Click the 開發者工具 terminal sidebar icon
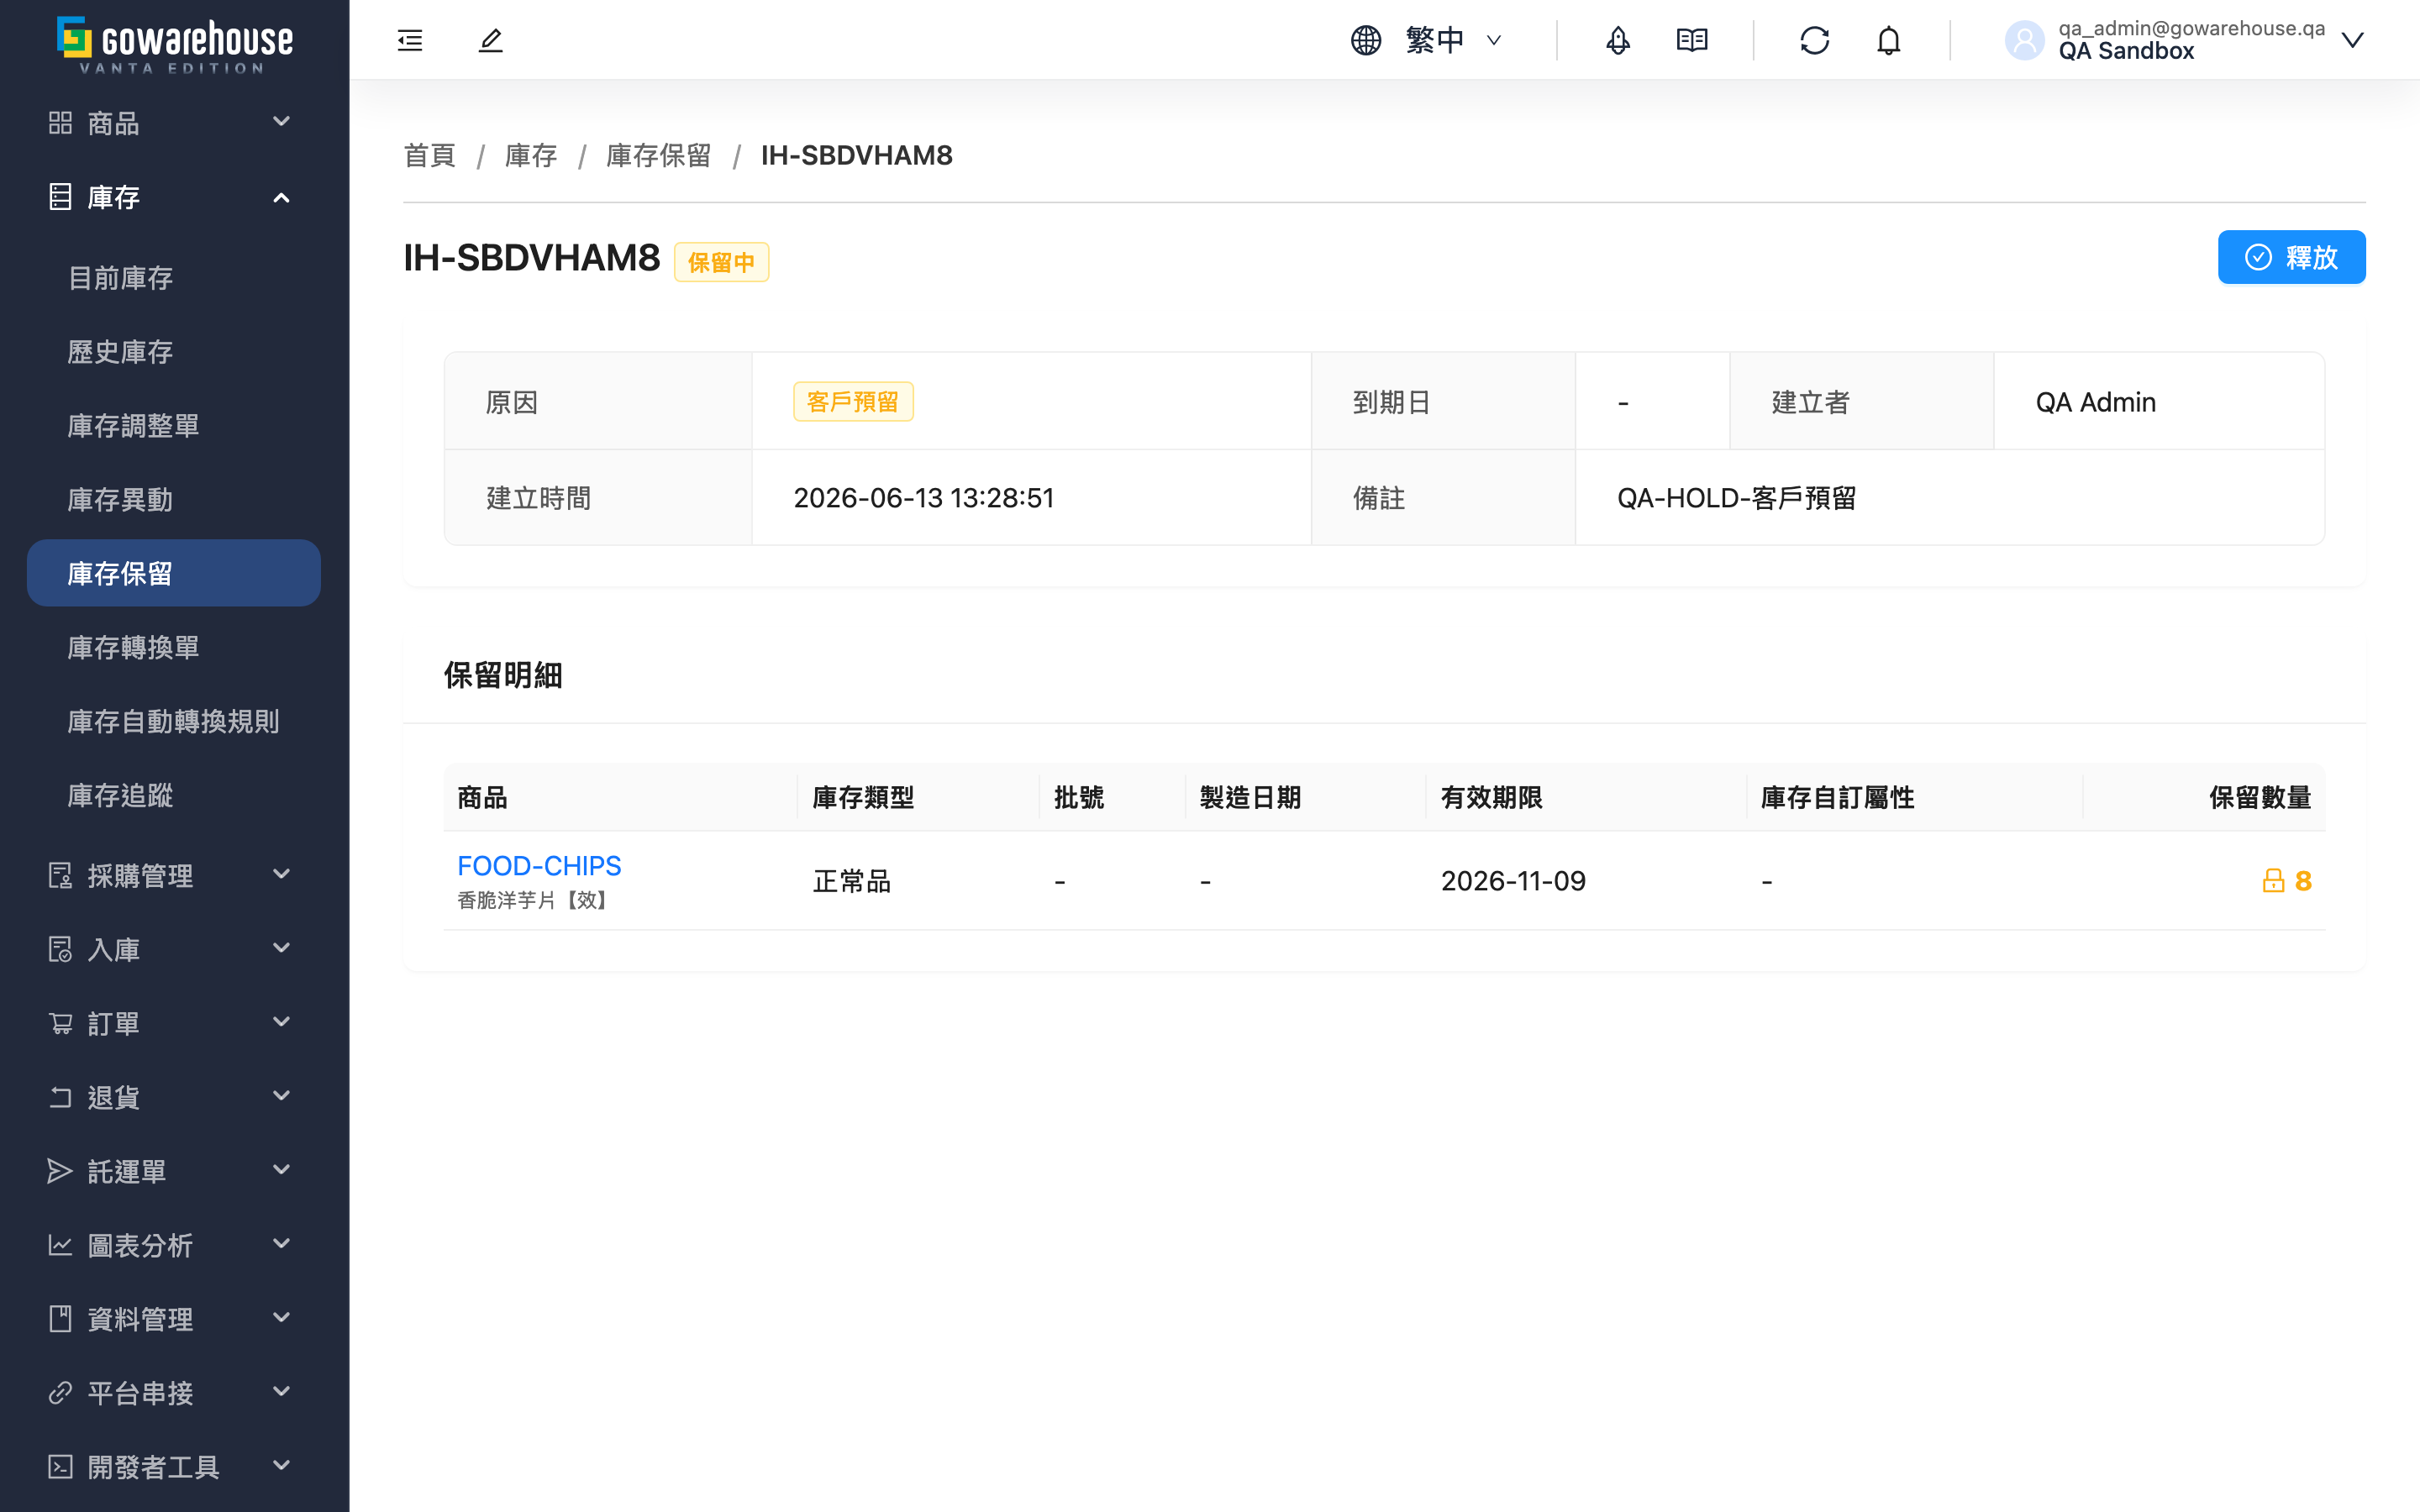2420x1512 pixels. (x=60, y=1467)
